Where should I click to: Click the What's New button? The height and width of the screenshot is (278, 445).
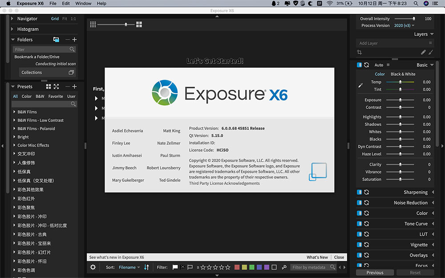point(317,257)
